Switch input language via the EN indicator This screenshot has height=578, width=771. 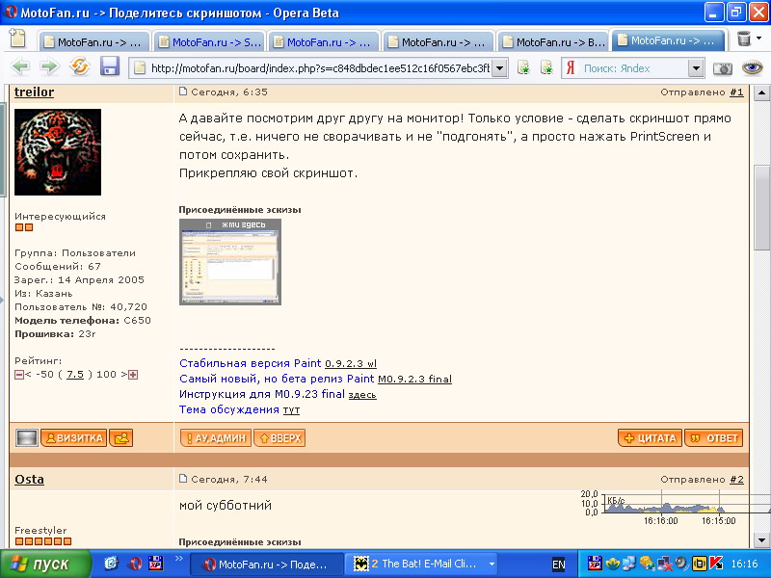(559, 565)
